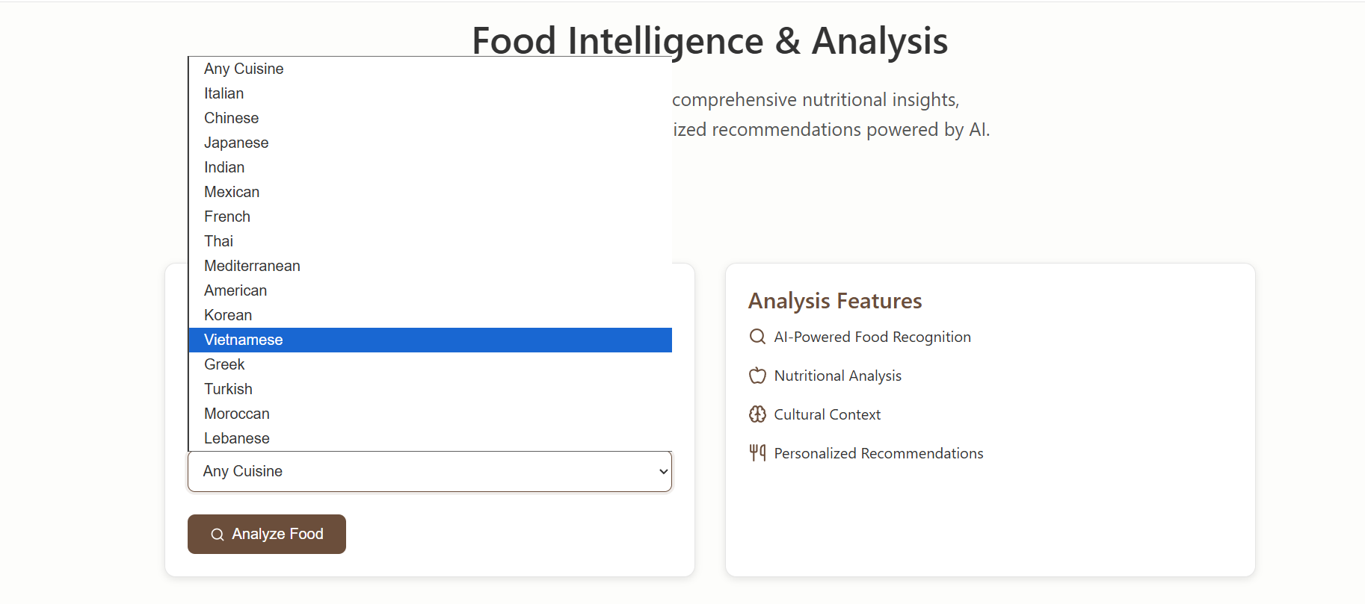Click the search icon inside Analyze Food button
This screenshot has height=604, width=1365.
[x=218, y=535]
